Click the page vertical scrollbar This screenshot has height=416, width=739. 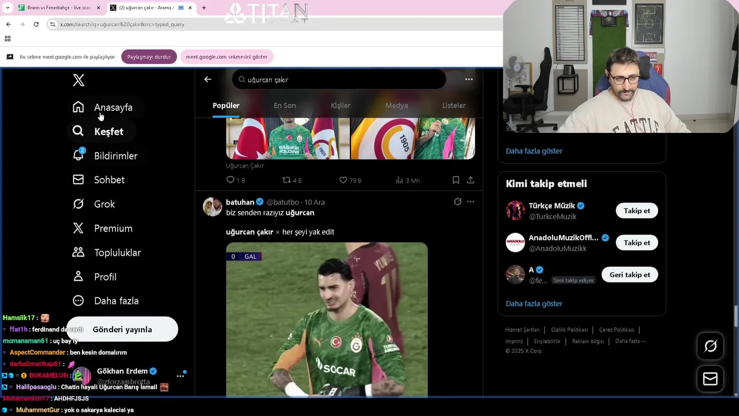[x=736, y=315]
